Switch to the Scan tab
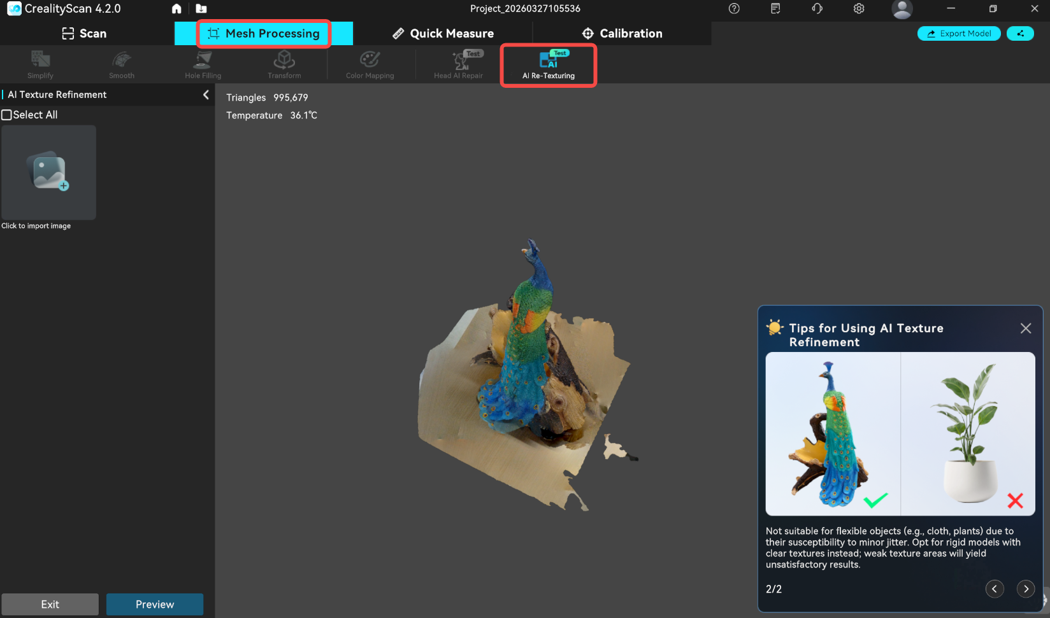Screen dimensions: 1050x618 [84, 34]
